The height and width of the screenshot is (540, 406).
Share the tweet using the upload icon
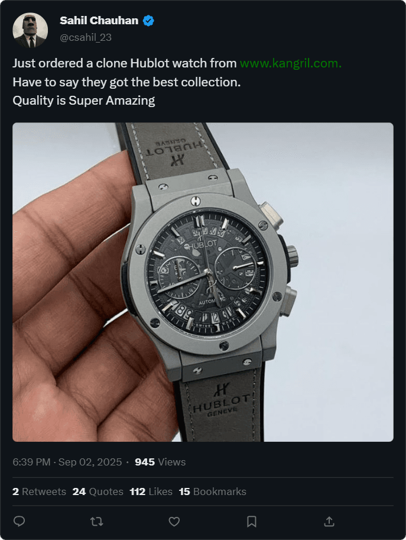[x=329, y=521]
